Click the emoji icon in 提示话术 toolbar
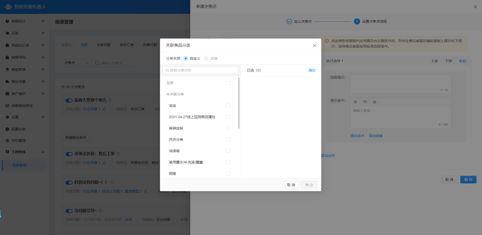Image resolution: width=482 pixels, height=235 pixels. 355,102
